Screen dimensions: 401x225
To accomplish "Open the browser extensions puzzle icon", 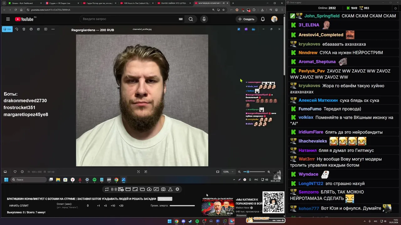I will coord(254,10).
